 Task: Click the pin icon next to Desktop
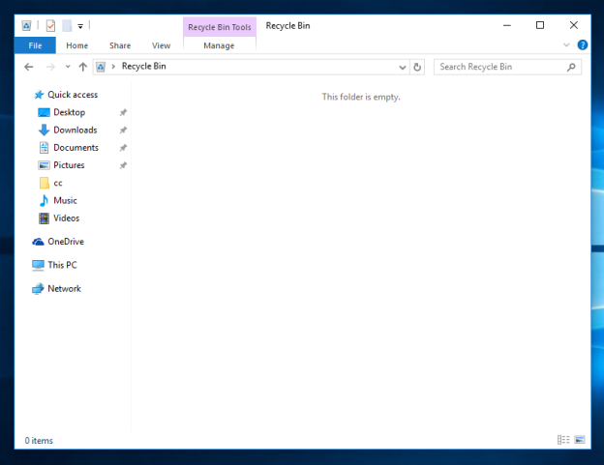pyautogui.click(x=123, y=113)
